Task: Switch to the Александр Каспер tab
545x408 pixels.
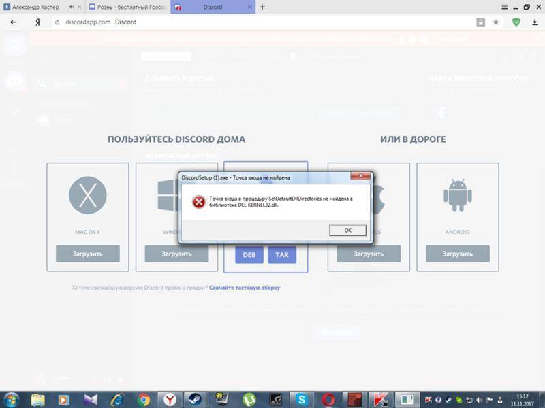Action: tap(35, 7)
